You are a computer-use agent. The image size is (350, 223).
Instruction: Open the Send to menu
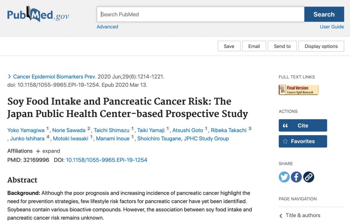[x=282, y=46]
